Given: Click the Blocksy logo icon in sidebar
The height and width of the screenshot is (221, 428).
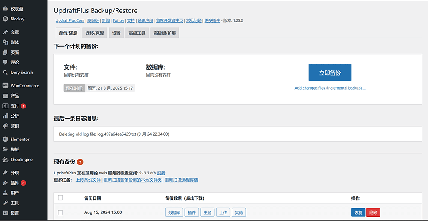Looking at the screenshot, I should coord(5,19).
